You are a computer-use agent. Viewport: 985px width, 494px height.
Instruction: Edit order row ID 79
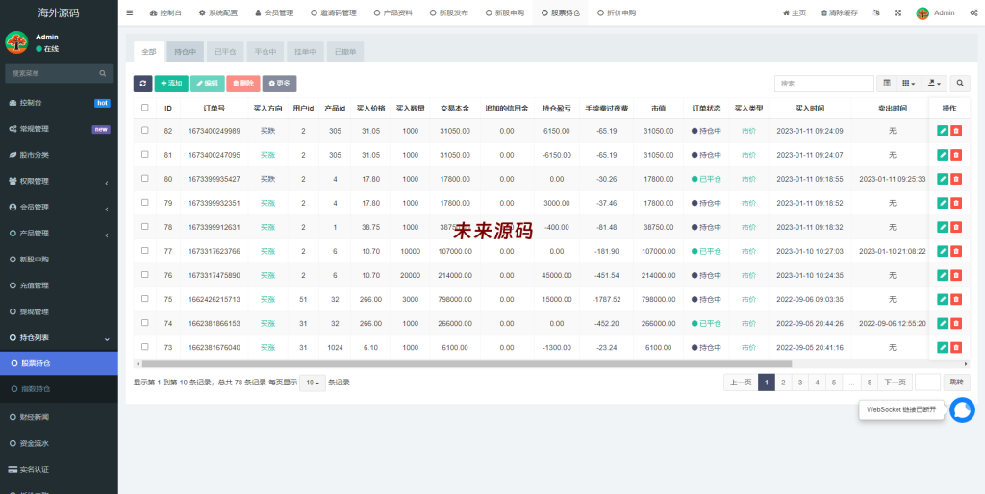point(943,203)
